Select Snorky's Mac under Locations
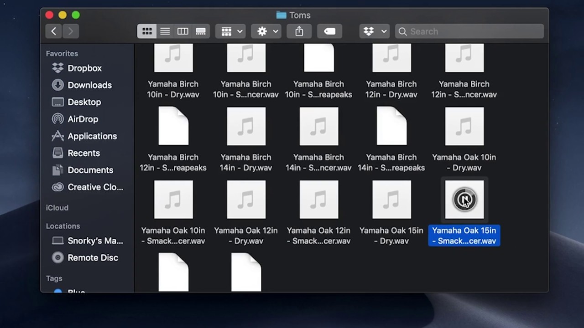Viewport: 584px width, 328px height. click(87, 241)
